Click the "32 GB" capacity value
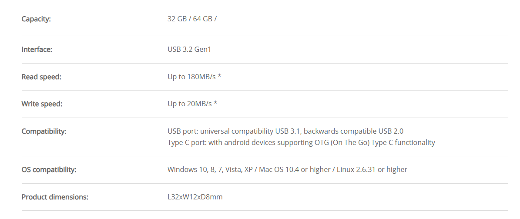 [177, 19]
